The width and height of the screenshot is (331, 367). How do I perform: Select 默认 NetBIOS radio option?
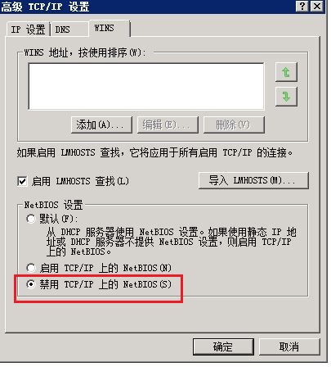(31, 219)
